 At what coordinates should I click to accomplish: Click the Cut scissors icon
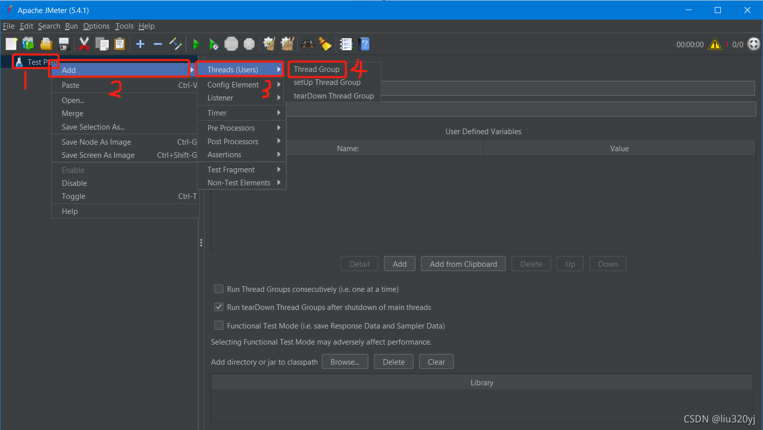click(x=84, y=44)
